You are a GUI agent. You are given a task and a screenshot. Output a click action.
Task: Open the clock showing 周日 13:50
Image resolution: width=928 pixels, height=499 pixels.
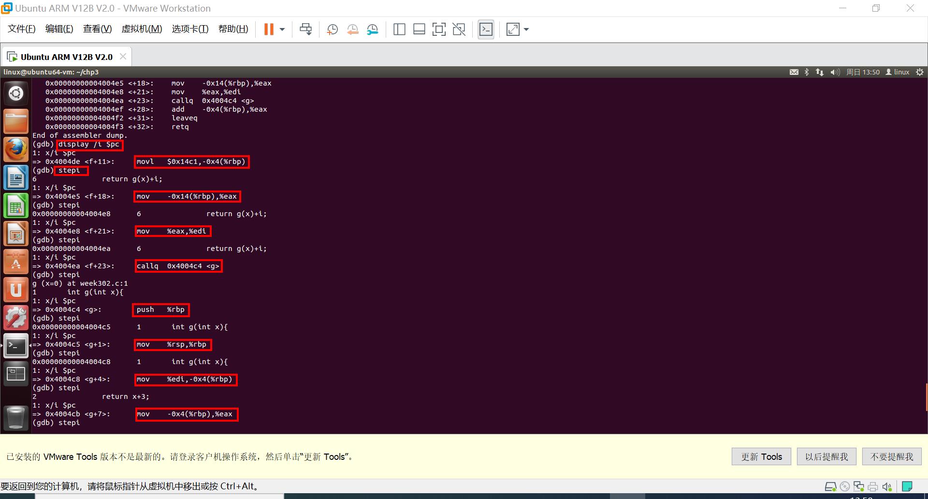(863, 72)
